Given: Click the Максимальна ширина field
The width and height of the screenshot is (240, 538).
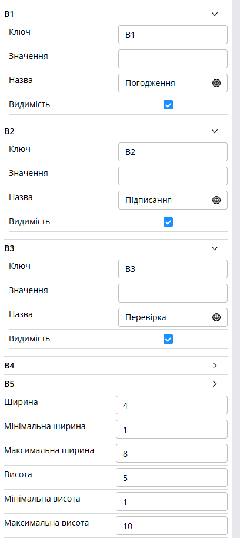Looking at the screenshot, I should click(172, 453).
